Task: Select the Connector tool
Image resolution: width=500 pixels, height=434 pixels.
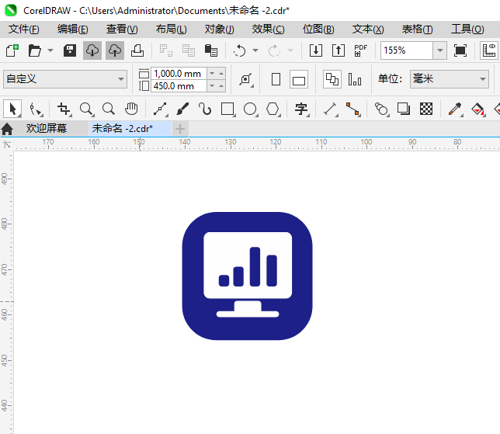Action: (x=353, y=109)
